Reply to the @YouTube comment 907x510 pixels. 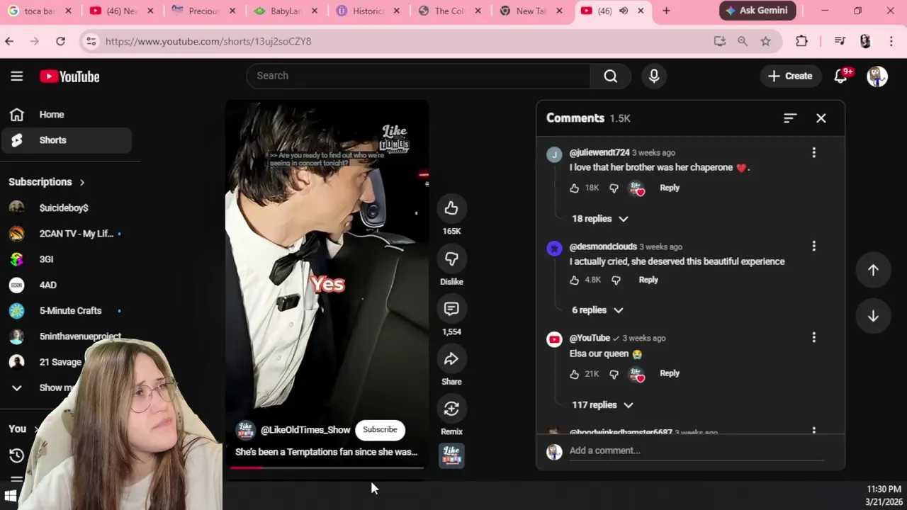(670, 373)
